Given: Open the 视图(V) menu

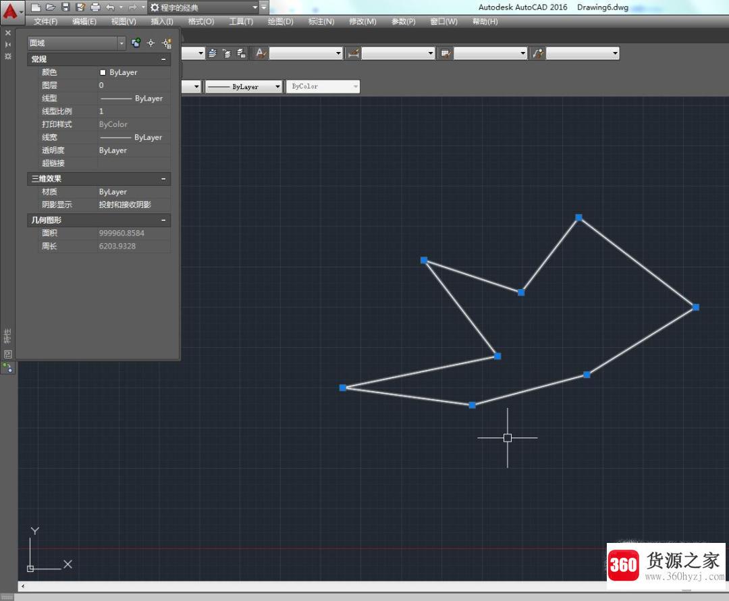Looking at the screenshot, I should 124,22.
